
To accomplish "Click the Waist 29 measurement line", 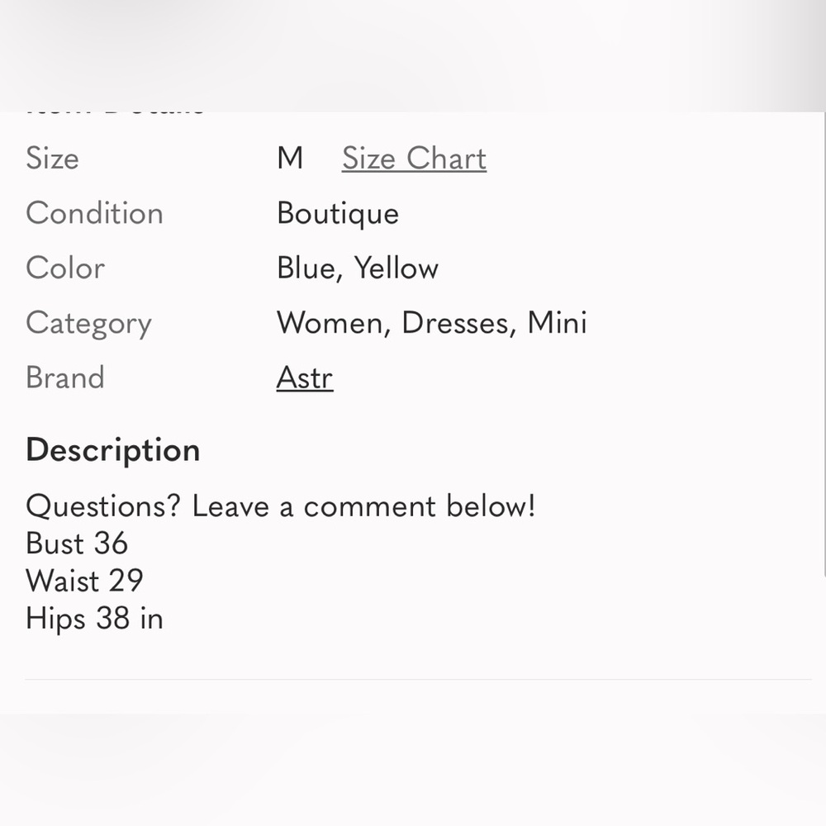I will (x=84, y=581).
